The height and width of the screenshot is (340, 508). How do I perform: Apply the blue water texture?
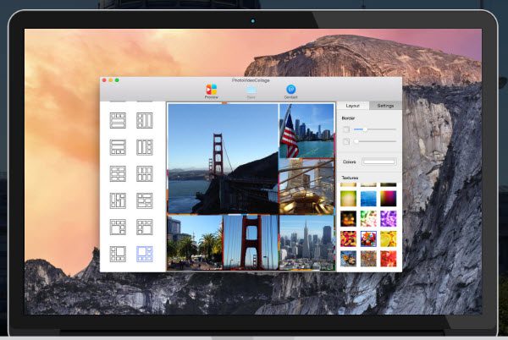coord(368,198)
